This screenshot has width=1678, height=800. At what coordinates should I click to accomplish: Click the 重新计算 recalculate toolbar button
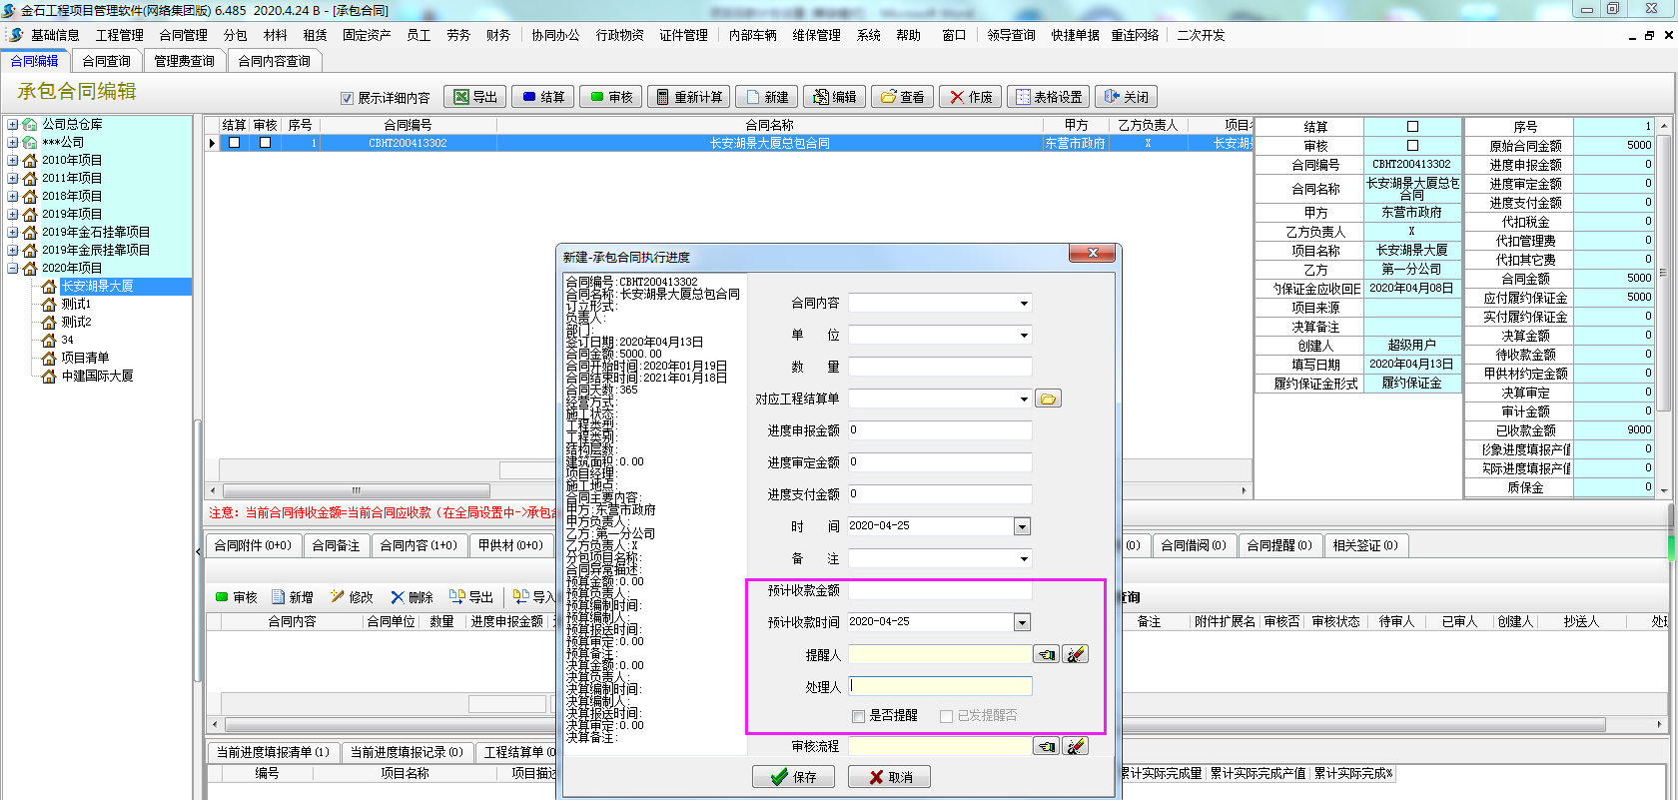pyautogui.click(x=687, y=97)
